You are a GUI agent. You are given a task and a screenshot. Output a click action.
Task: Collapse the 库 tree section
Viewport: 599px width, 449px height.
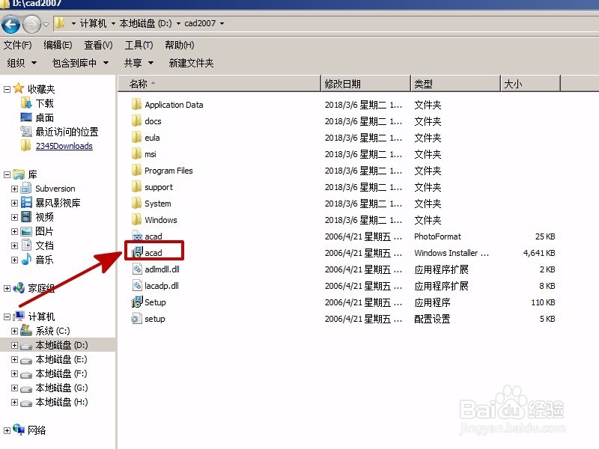click(x=7, y=174)
